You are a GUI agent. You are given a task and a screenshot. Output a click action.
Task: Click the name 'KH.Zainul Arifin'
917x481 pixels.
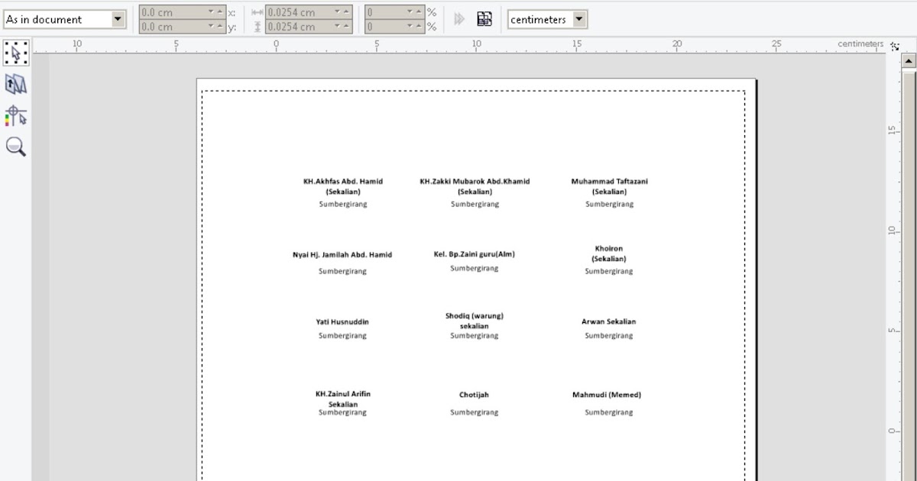point(343,395)
